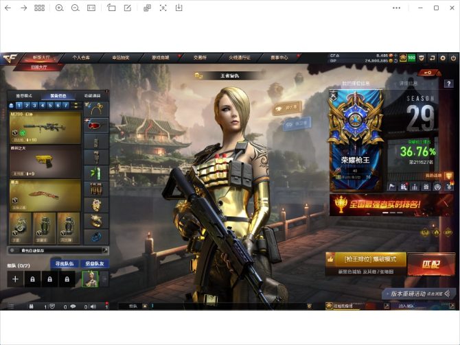
Task: Click the 寻找队伍 button
Action: pos(65,263)
